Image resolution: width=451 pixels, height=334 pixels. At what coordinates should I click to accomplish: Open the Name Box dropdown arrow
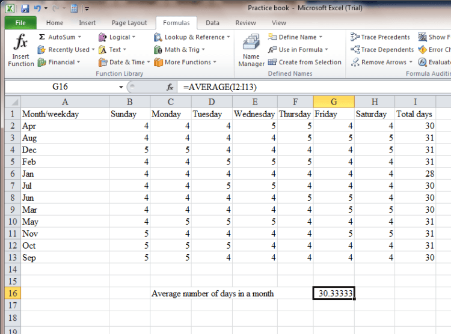coord(121,87)
